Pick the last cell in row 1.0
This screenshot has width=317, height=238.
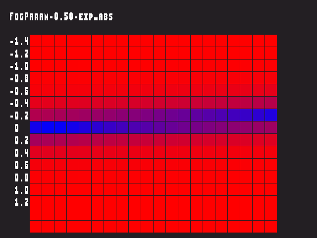(271, 189)
